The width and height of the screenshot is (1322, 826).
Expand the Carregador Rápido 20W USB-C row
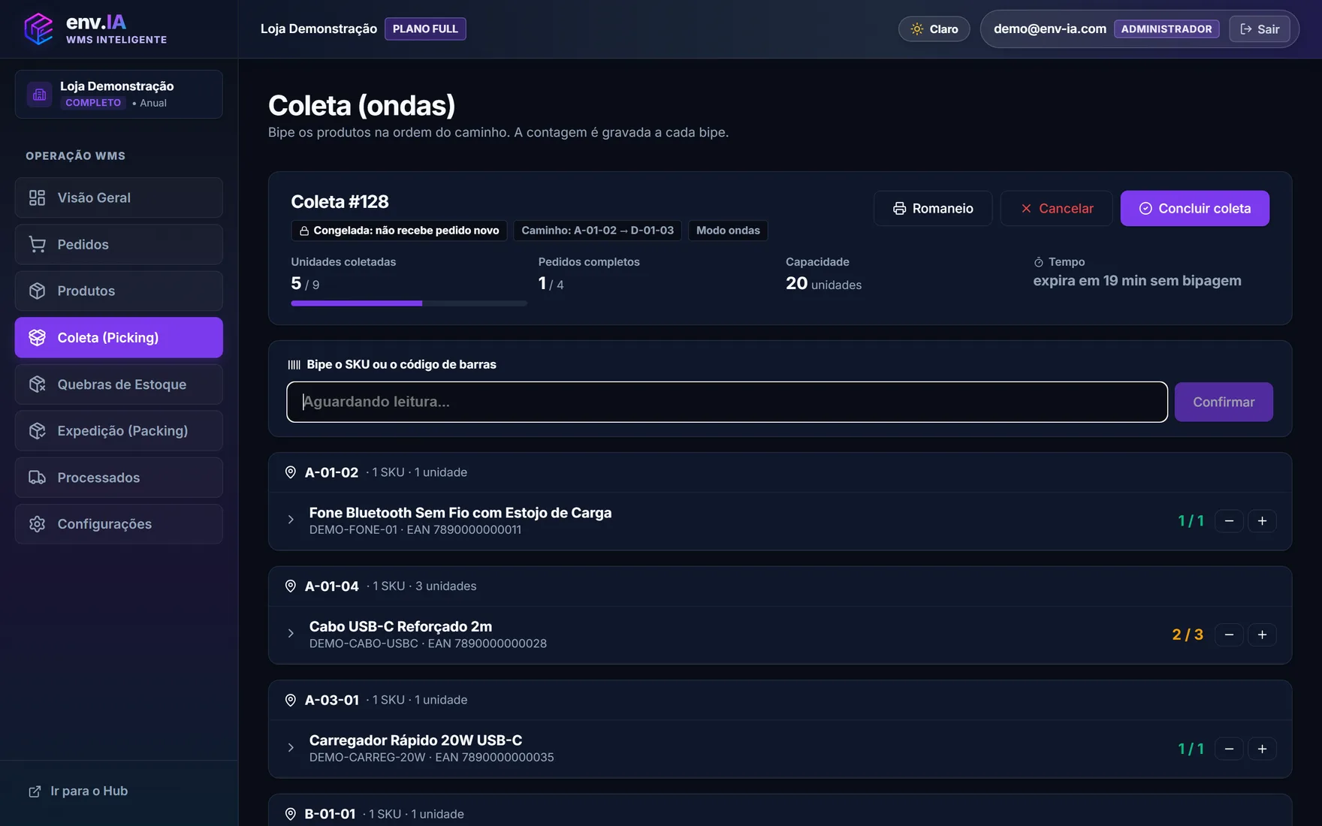coord(291,748)
